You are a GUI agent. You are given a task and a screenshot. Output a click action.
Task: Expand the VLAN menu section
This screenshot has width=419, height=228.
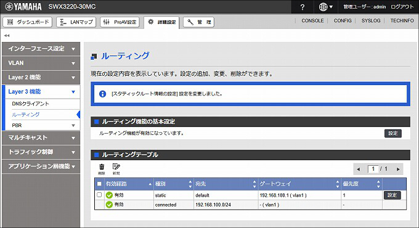click(41, 63)
